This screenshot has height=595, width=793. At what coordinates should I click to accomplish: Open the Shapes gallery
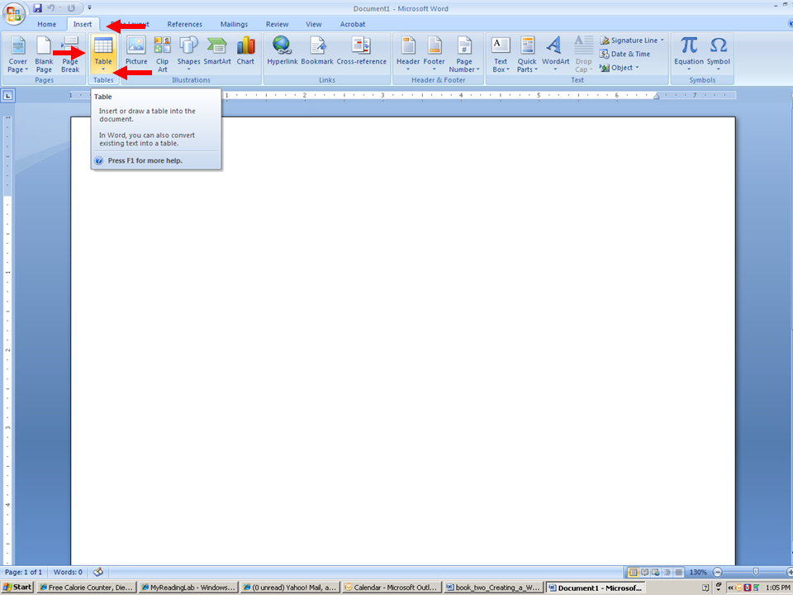coord(188,54)
